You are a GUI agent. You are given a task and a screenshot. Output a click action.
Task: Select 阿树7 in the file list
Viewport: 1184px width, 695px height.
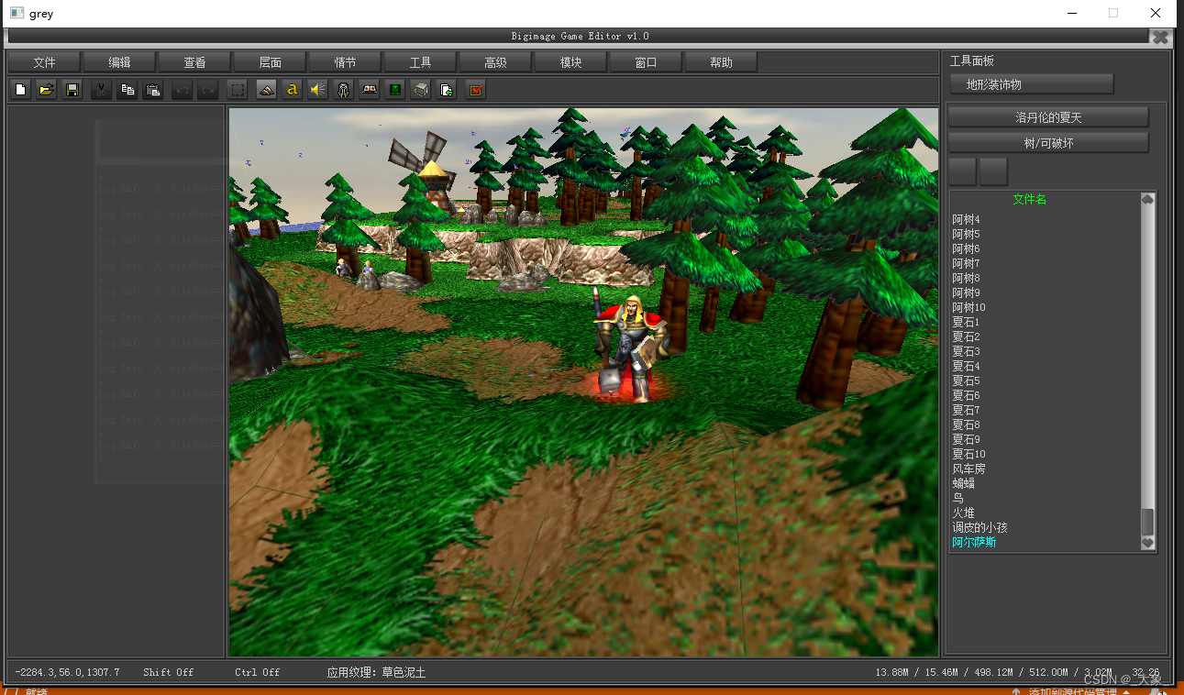pyautogui.click(x=967, y=263)
